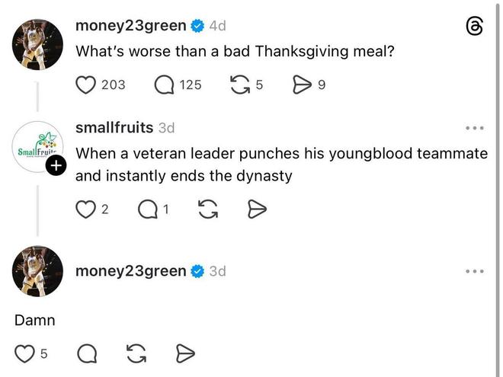Image resolution: width=503 pixels, height=377 pixels.
Task: Repost the smallfruits reply
Action: point(207,209)
